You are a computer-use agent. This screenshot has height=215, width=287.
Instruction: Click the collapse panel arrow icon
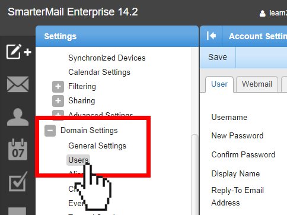tap(211, 36)
